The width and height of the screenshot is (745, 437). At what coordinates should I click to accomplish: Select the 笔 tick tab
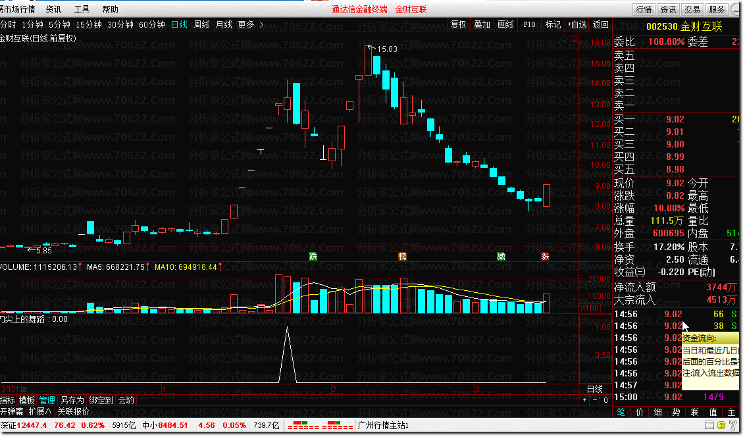pyautogui.click(x=621, y=412)
